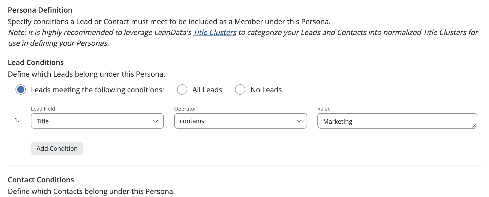Click the Persona Definition heading
489x197 pixels.
click(x=40, y=10)
